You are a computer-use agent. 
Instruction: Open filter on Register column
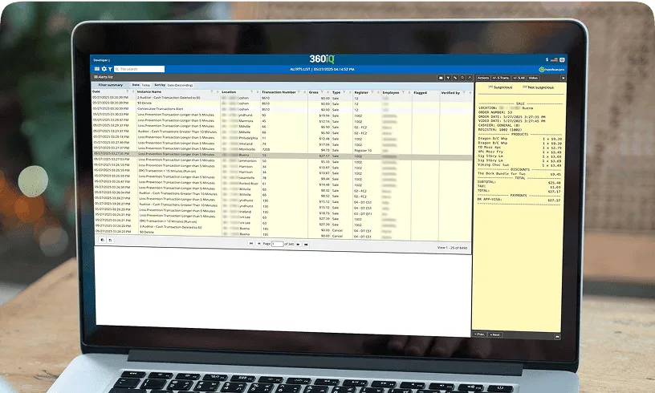[x=372, y=92]
